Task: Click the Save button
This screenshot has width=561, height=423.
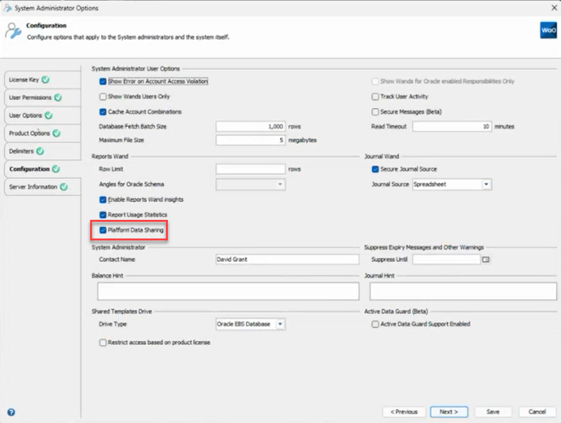Action: pyautogui.click(x=493, y=412)
